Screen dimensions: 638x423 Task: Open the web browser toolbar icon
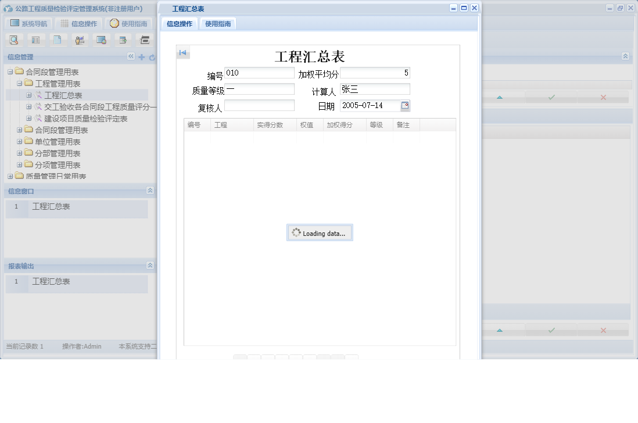[101, 40]
